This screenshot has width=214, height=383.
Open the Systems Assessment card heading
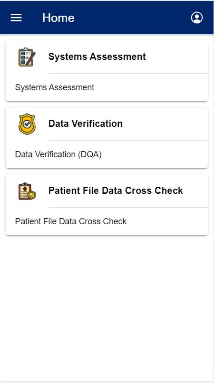(x=97, y=57)
